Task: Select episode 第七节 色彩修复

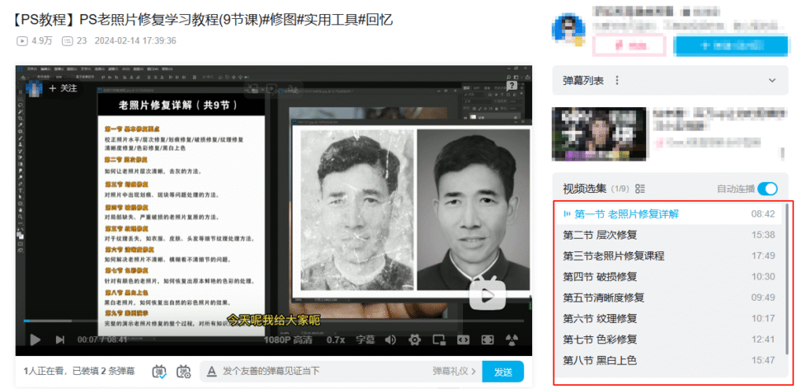Action: [669, 339]
